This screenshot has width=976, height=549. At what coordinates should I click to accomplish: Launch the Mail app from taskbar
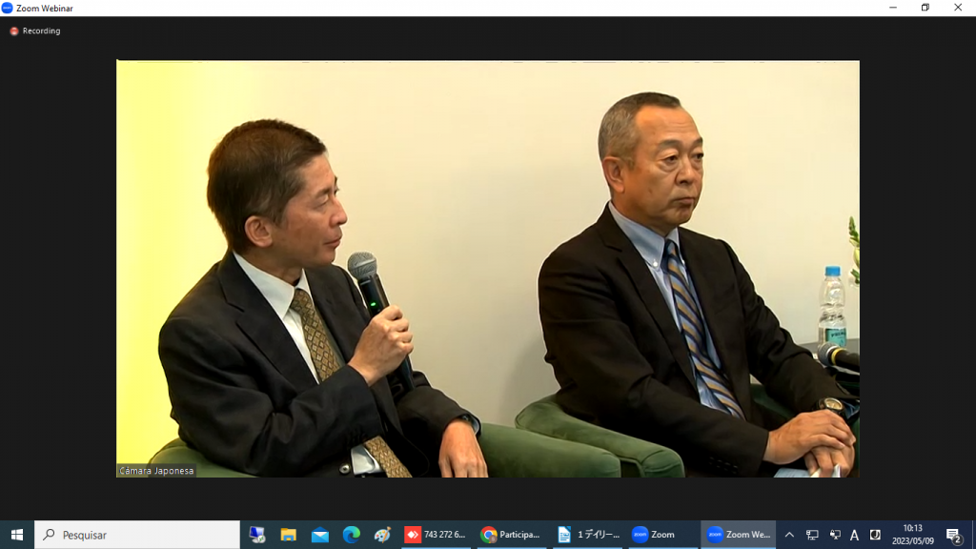319,535
